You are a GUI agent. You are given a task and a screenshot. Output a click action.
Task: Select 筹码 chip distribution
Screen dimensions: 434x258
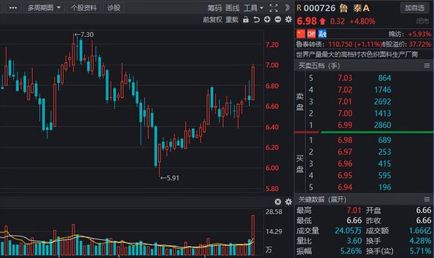(x=214, y=8)
